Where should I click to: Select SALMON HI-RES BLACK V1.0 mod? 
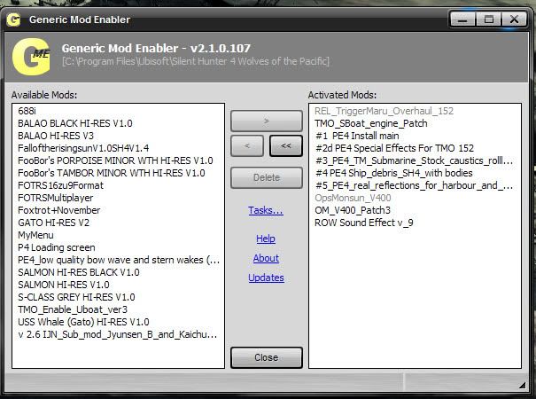[79, 272]
